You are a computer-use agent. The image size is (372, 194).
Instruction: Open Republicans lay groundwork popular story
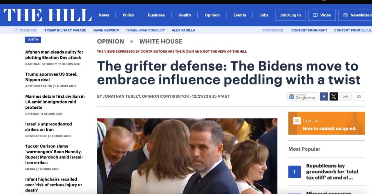click(332, 172)
